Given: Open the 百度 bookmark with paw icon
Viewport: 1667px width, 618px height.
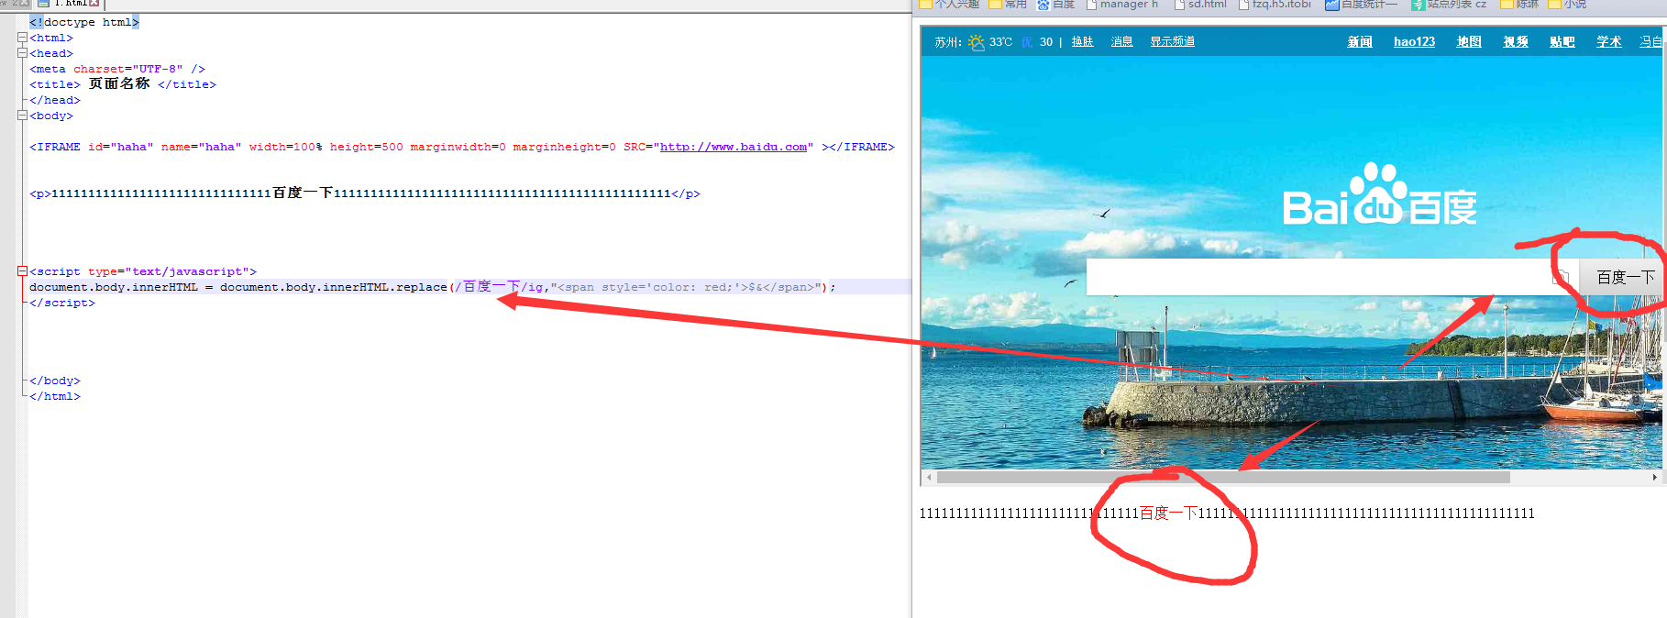Looking at the screenshot, I should tap(1055, 5).
